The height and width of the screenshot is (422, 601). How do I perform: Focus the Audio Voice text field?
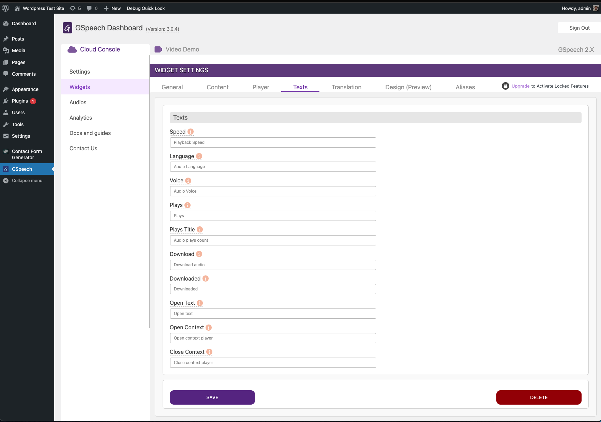(273, 191)
